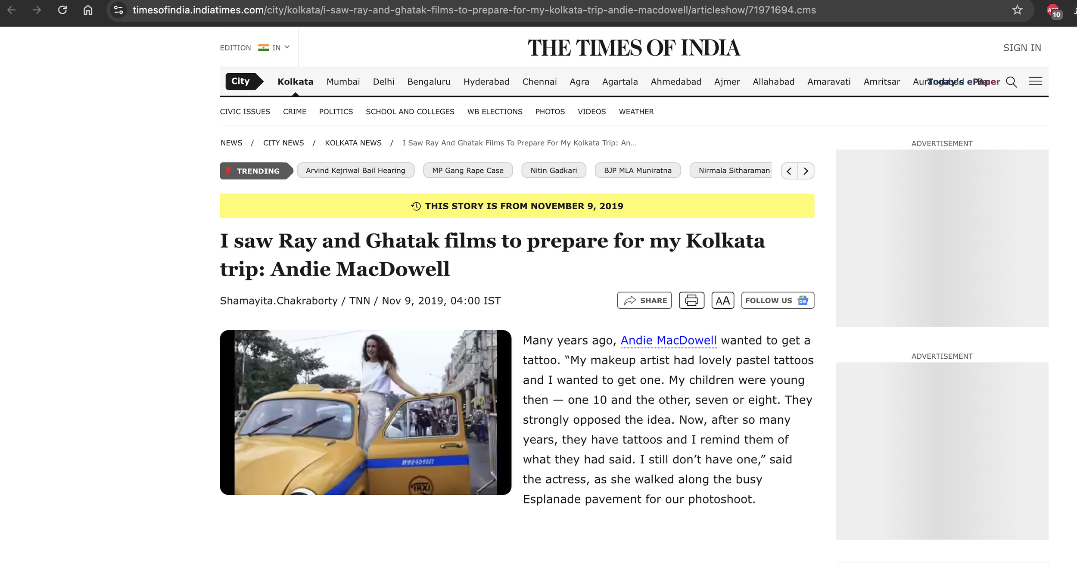Open the Agra city tab
The height and width of the screenshot is (568, 1077).
coord(579,82)
